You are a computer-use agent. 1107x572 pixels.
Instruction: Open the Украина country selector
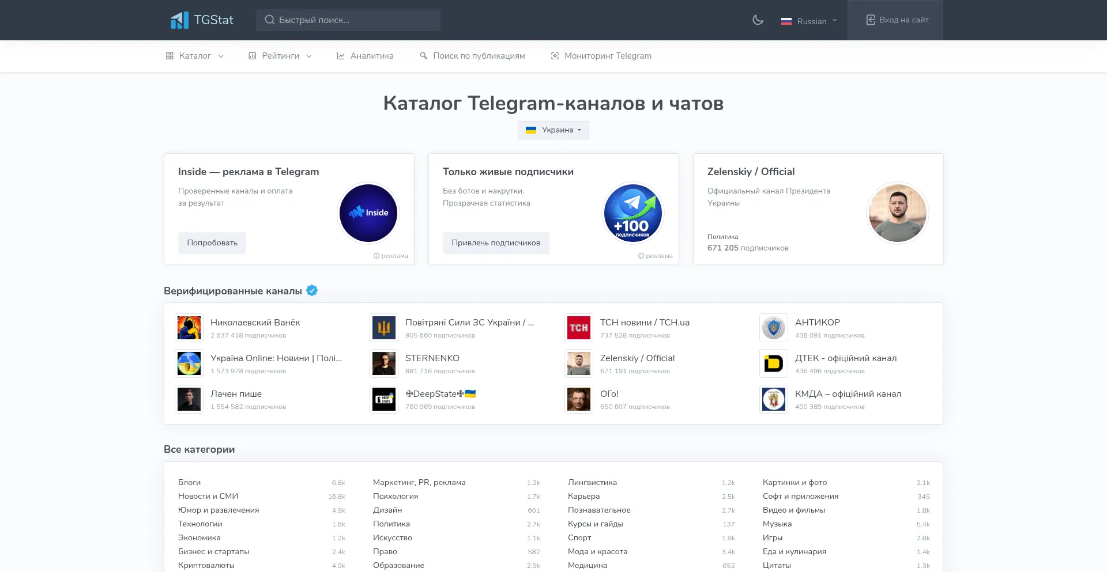coord(553,130)
